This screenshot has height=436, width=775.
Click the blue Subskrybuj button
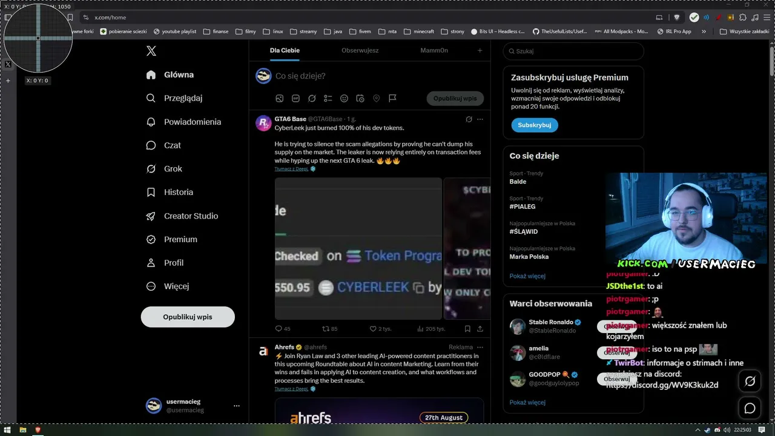click(x=535, y=125)
